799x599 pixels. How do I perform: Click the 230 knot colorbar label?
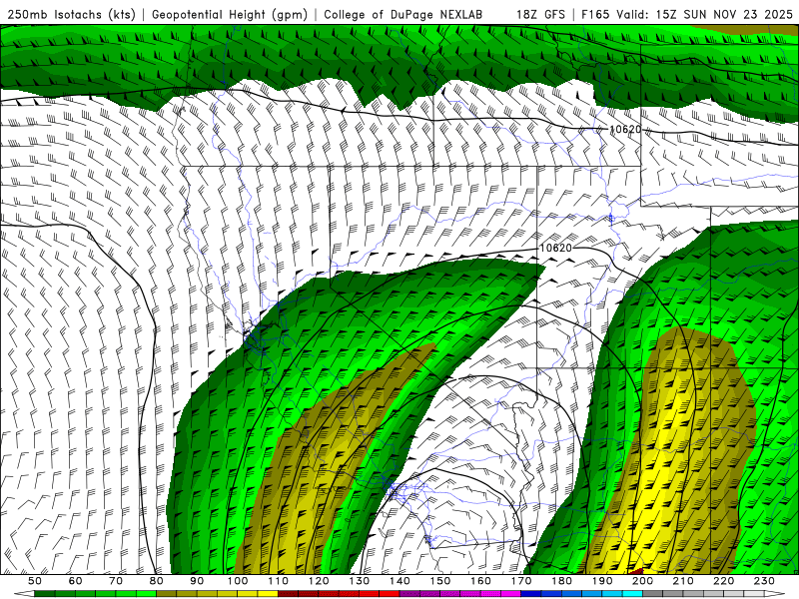tap(765, 581)
